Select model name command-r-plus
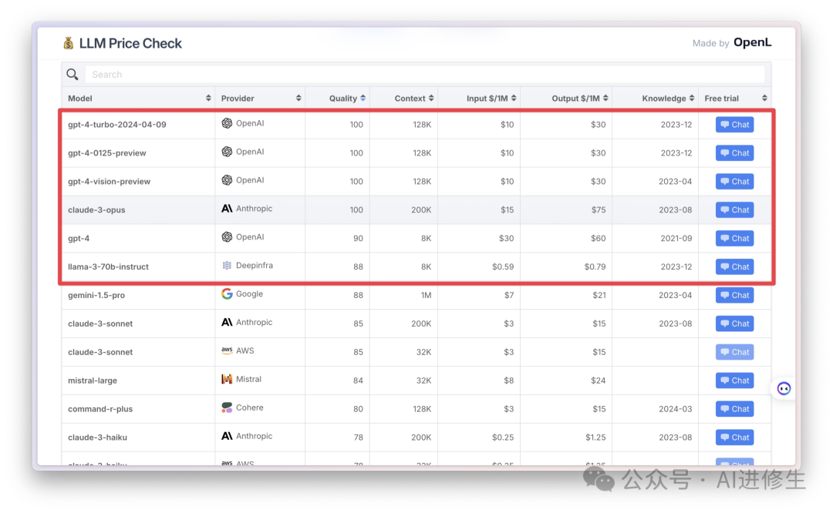 100,409
